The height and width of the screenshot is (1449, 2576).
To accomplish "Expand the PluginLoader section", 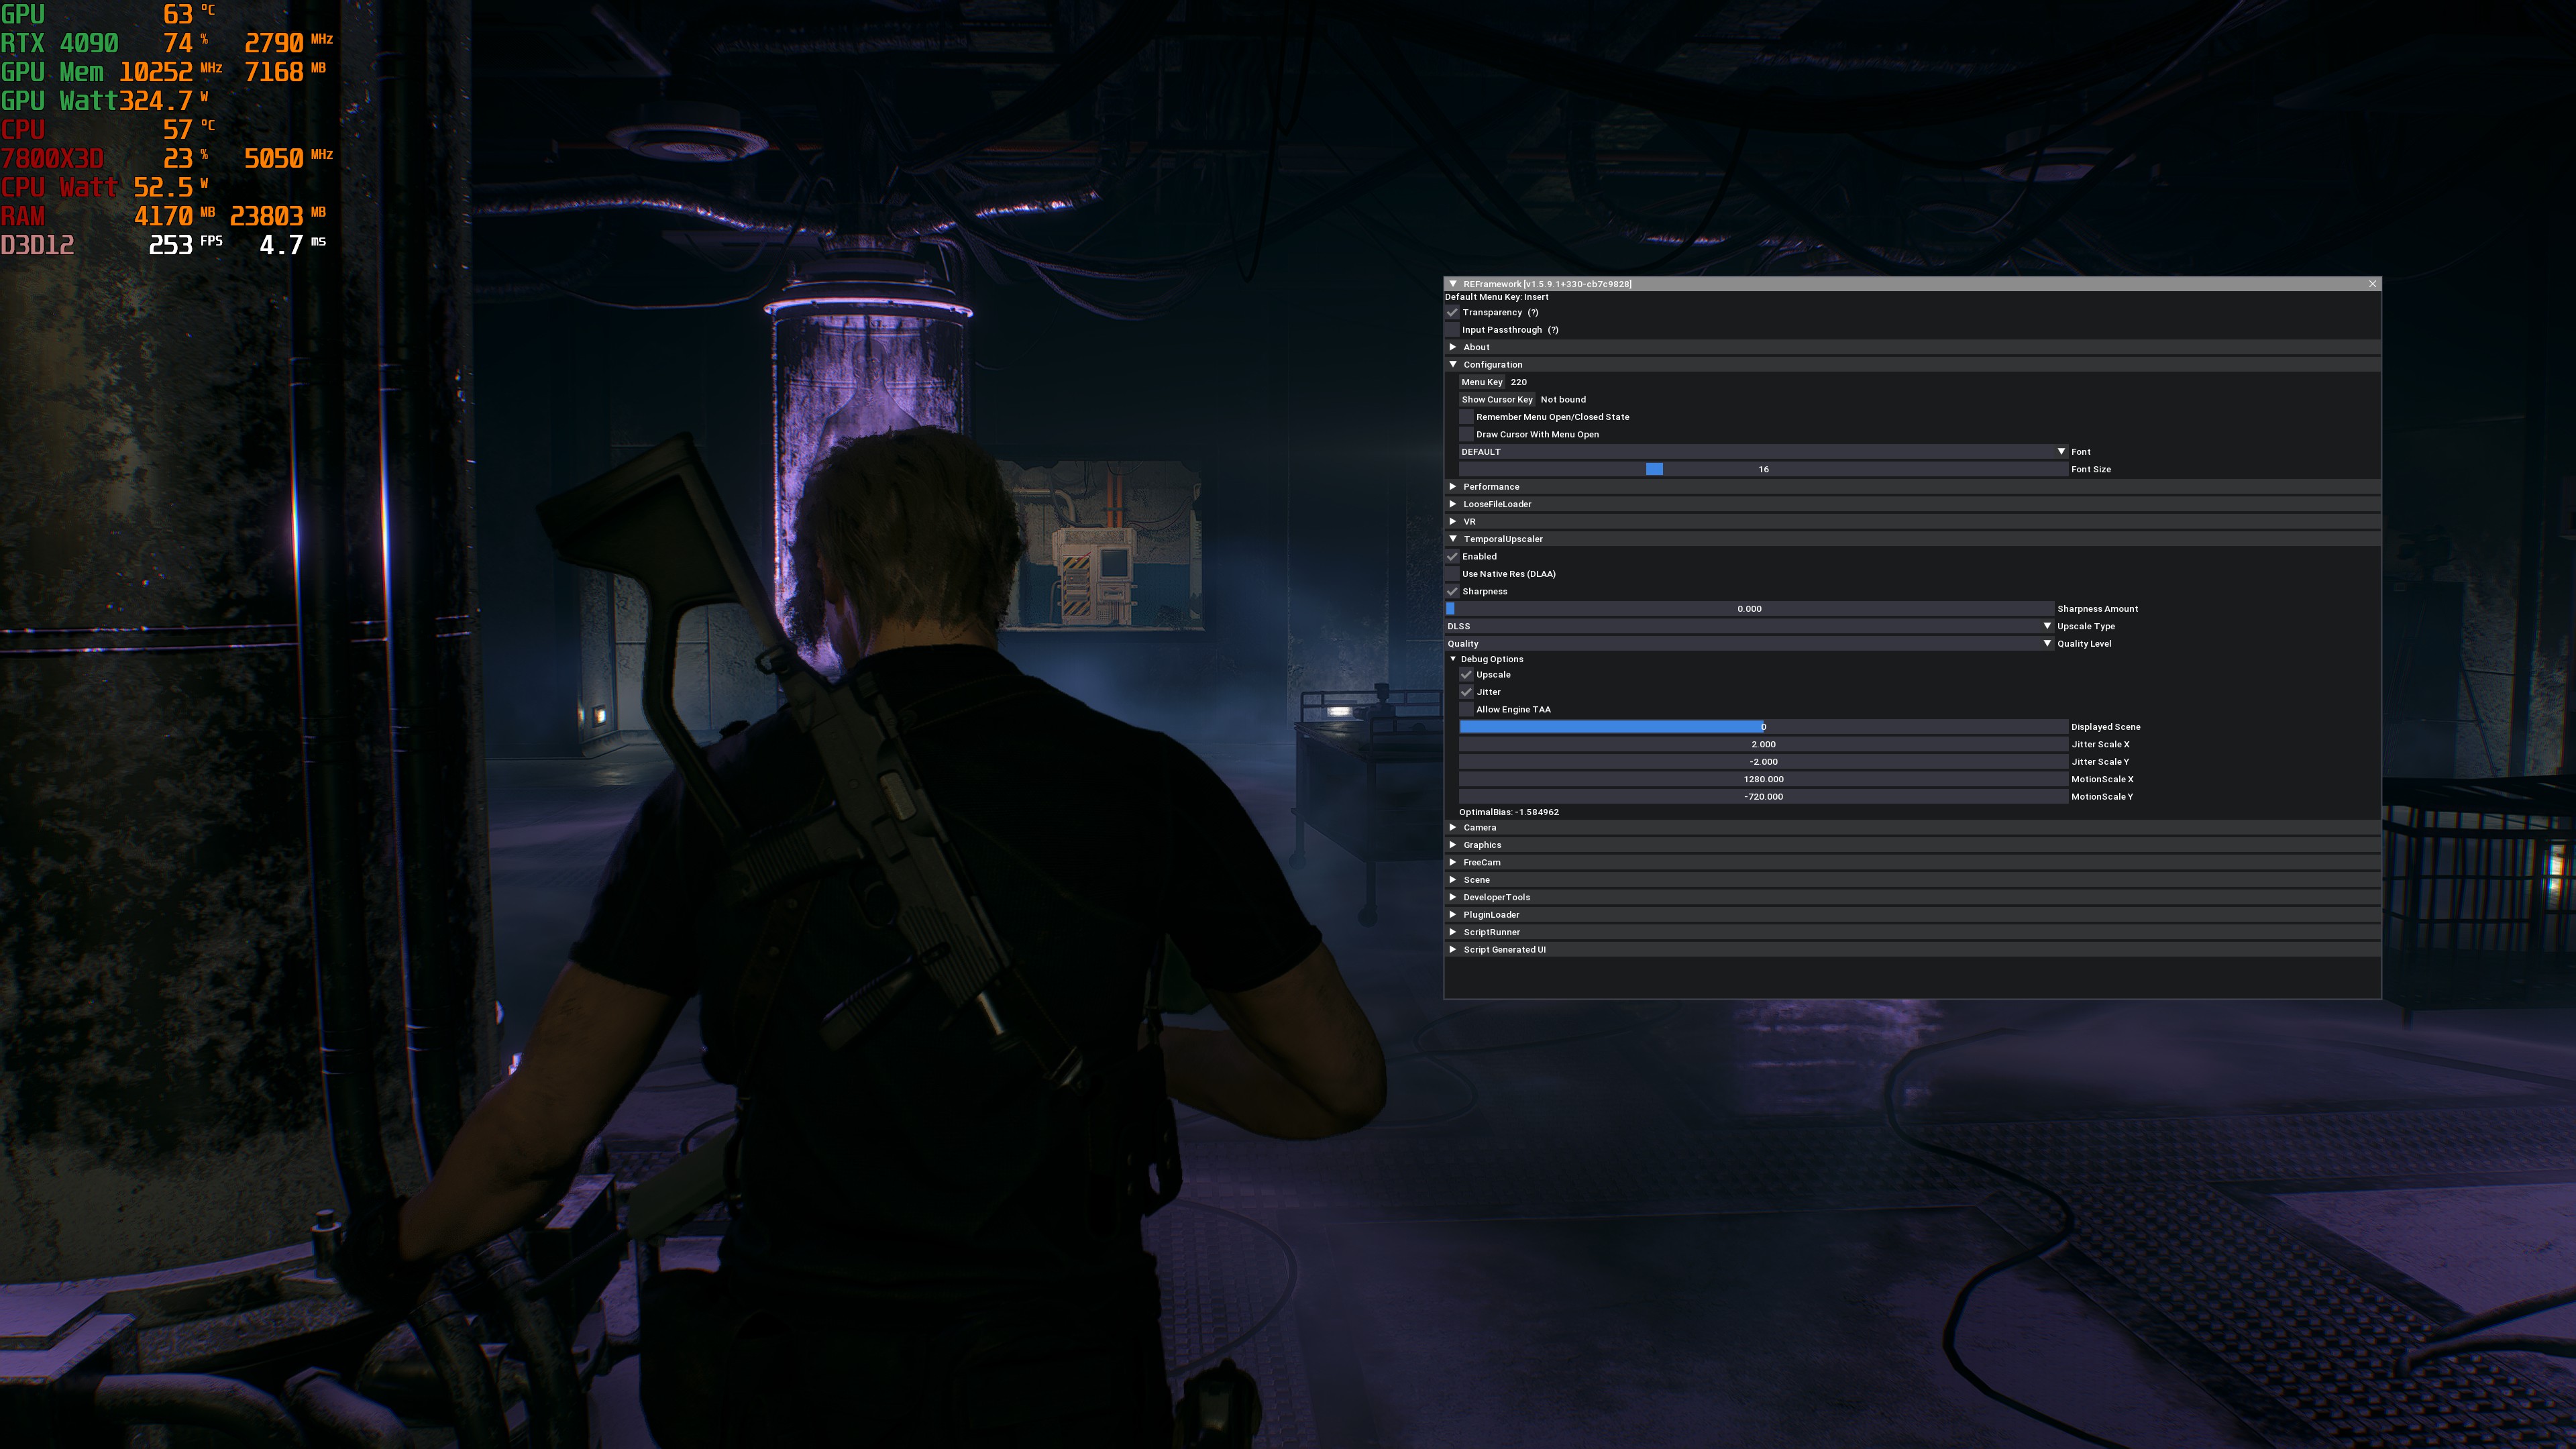I will pos(1912,915).
